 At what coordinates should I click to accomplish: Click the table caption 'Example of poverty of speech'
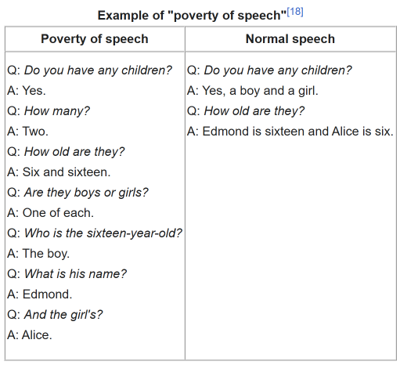click(x=192, y=16)
